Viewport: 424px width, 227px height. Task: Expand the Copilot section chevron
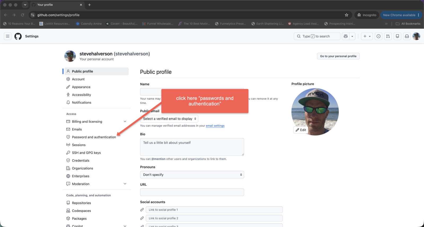[125, 226]
